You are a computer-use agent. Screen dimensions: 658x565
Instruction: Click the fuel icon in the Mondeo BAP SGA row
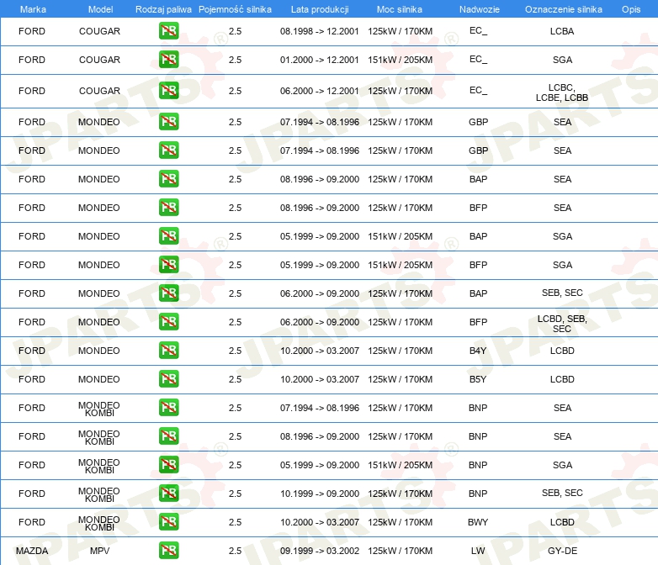tap(168, 235)
